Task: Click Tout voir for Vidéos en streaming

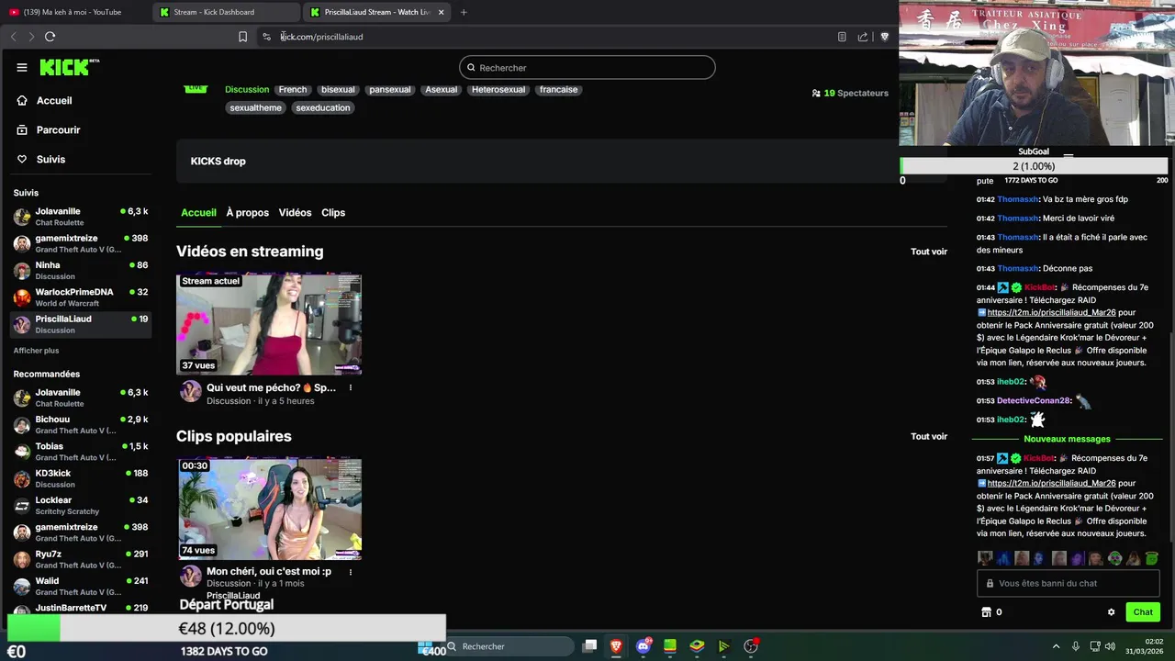Action: pyautogui.click(x=929, y=252)
